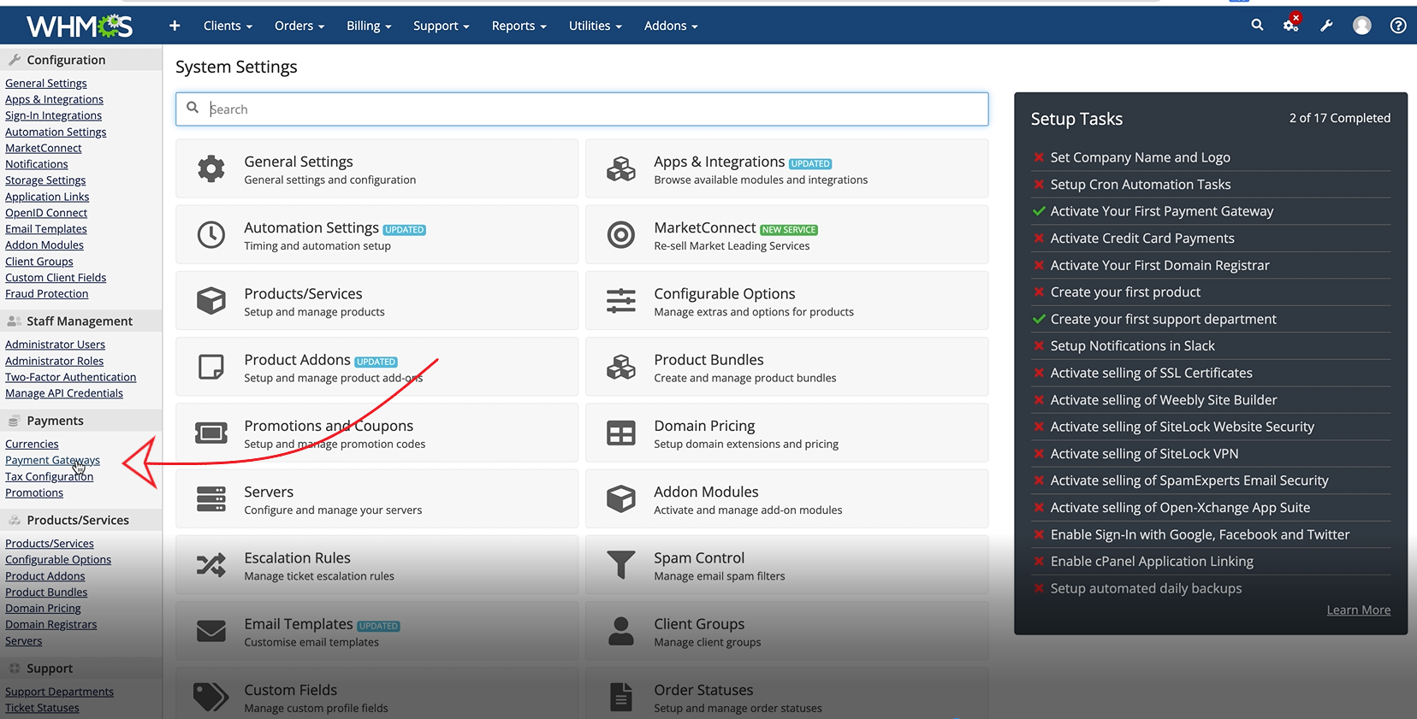Open the Domain Pricing card title
The width and height of the screenshot is (1417, 719).
704,426
